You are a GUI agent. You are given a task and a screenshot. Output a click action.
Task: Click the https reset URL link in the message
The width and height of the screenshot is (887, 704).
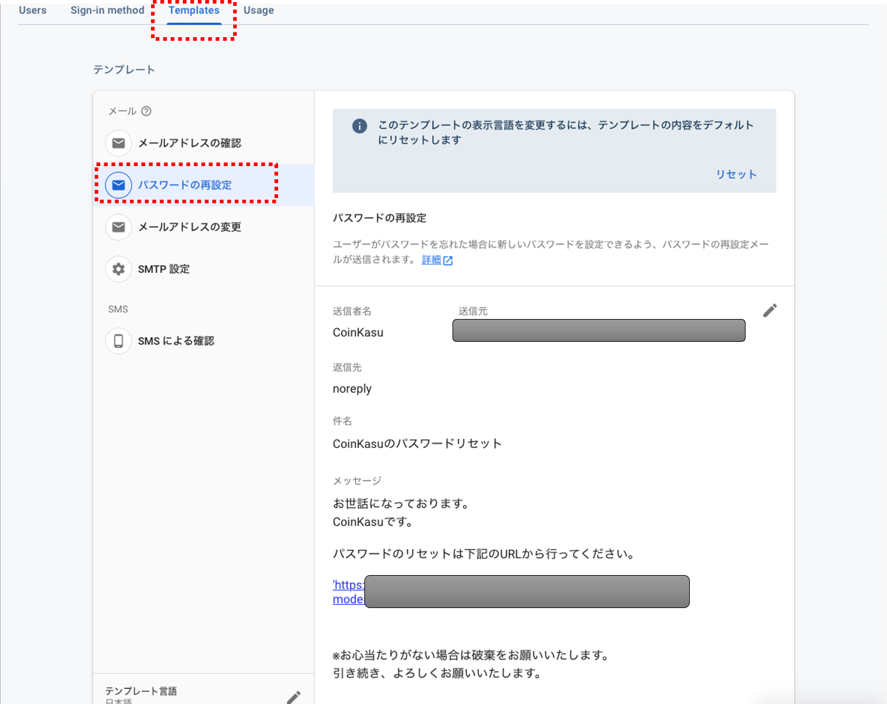348,592
